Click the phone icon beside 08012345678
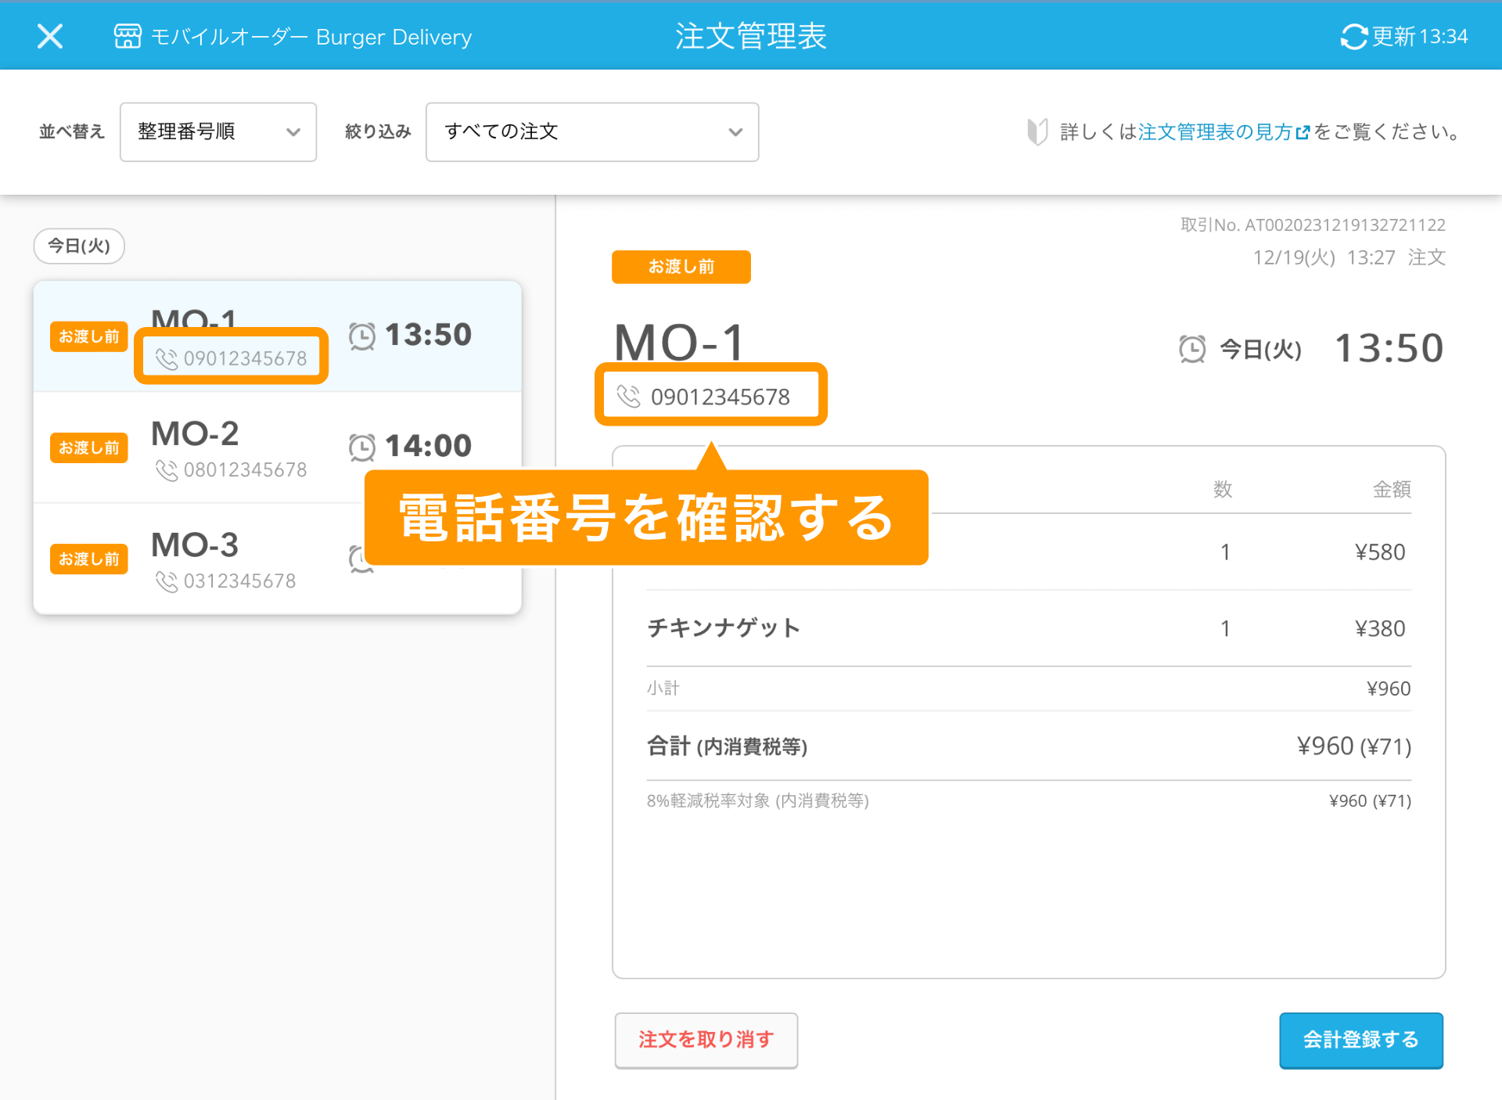 click(167, 469)
